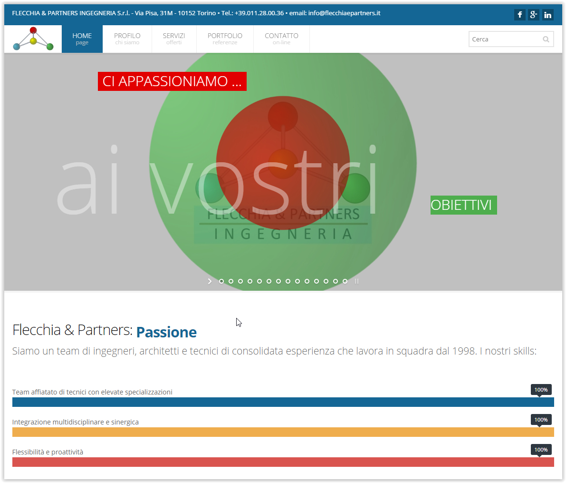
Task: Select the eighth slide dot
Action: coord(288,281)
